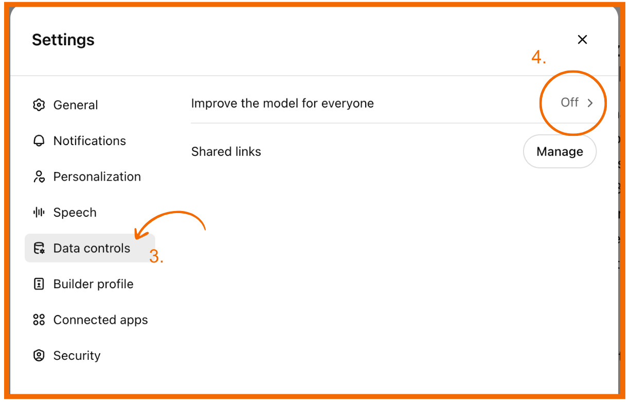The width and height of the screenshot is (629, 402).
Task: Click the shield icon for Security
Action: (x=39, y=356)
